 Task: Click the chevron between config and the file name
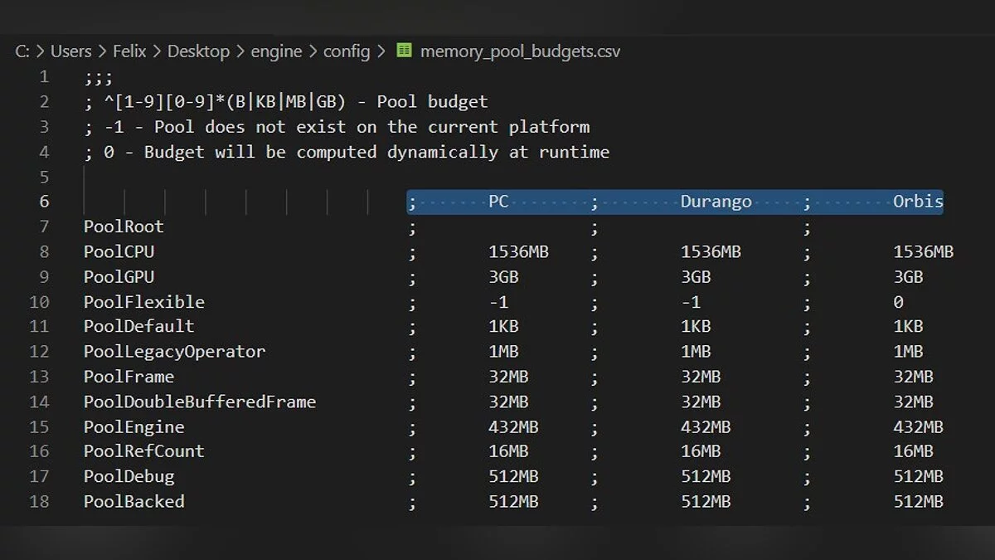[x=381, y=51]
